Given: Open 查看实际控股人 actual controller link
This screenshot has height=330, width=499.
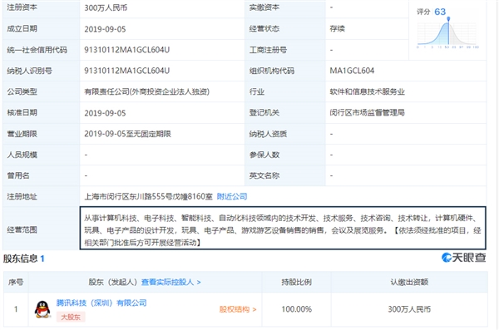Looking at the screenshot, I should tap(170, 282).
